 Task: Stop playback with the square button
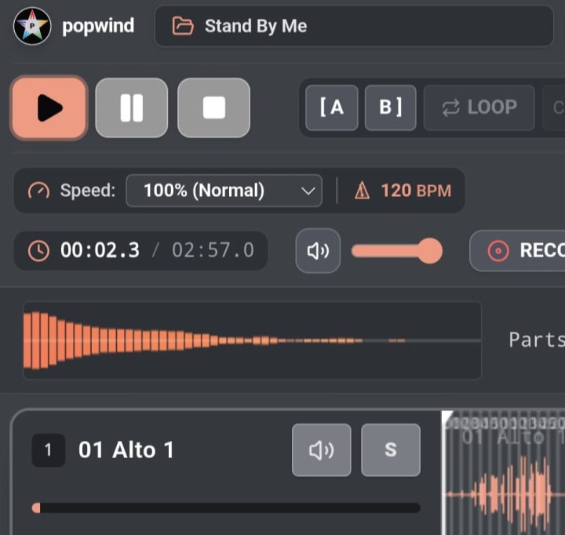tap(214, 107)
